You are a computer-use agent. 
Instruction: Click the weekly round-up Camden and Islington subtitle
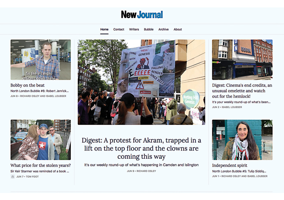(142, 165)
